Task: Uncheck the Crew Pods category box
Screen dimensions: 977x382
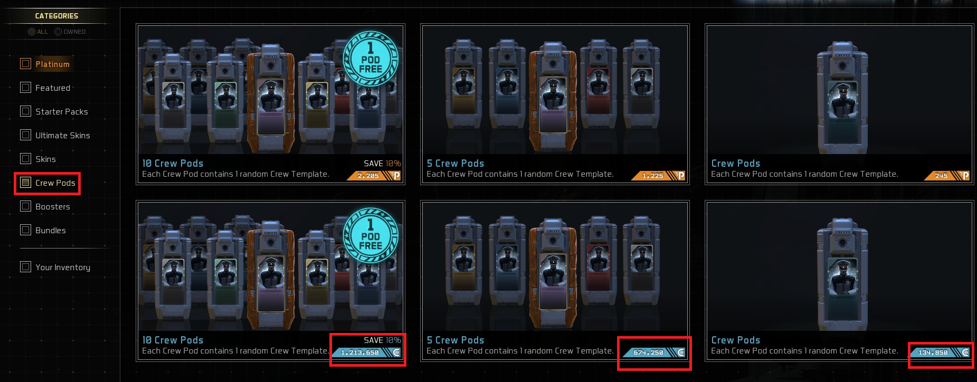Action: coord(25,183)
